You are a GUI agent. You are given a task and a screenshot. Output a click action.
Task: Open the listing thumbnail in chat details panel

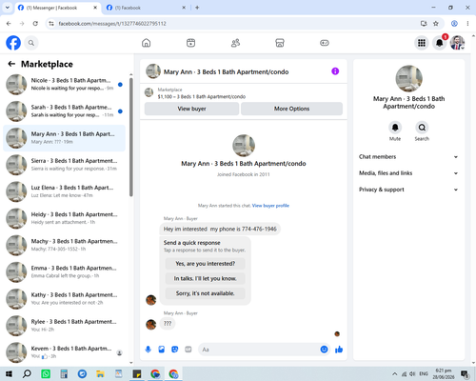408,79
